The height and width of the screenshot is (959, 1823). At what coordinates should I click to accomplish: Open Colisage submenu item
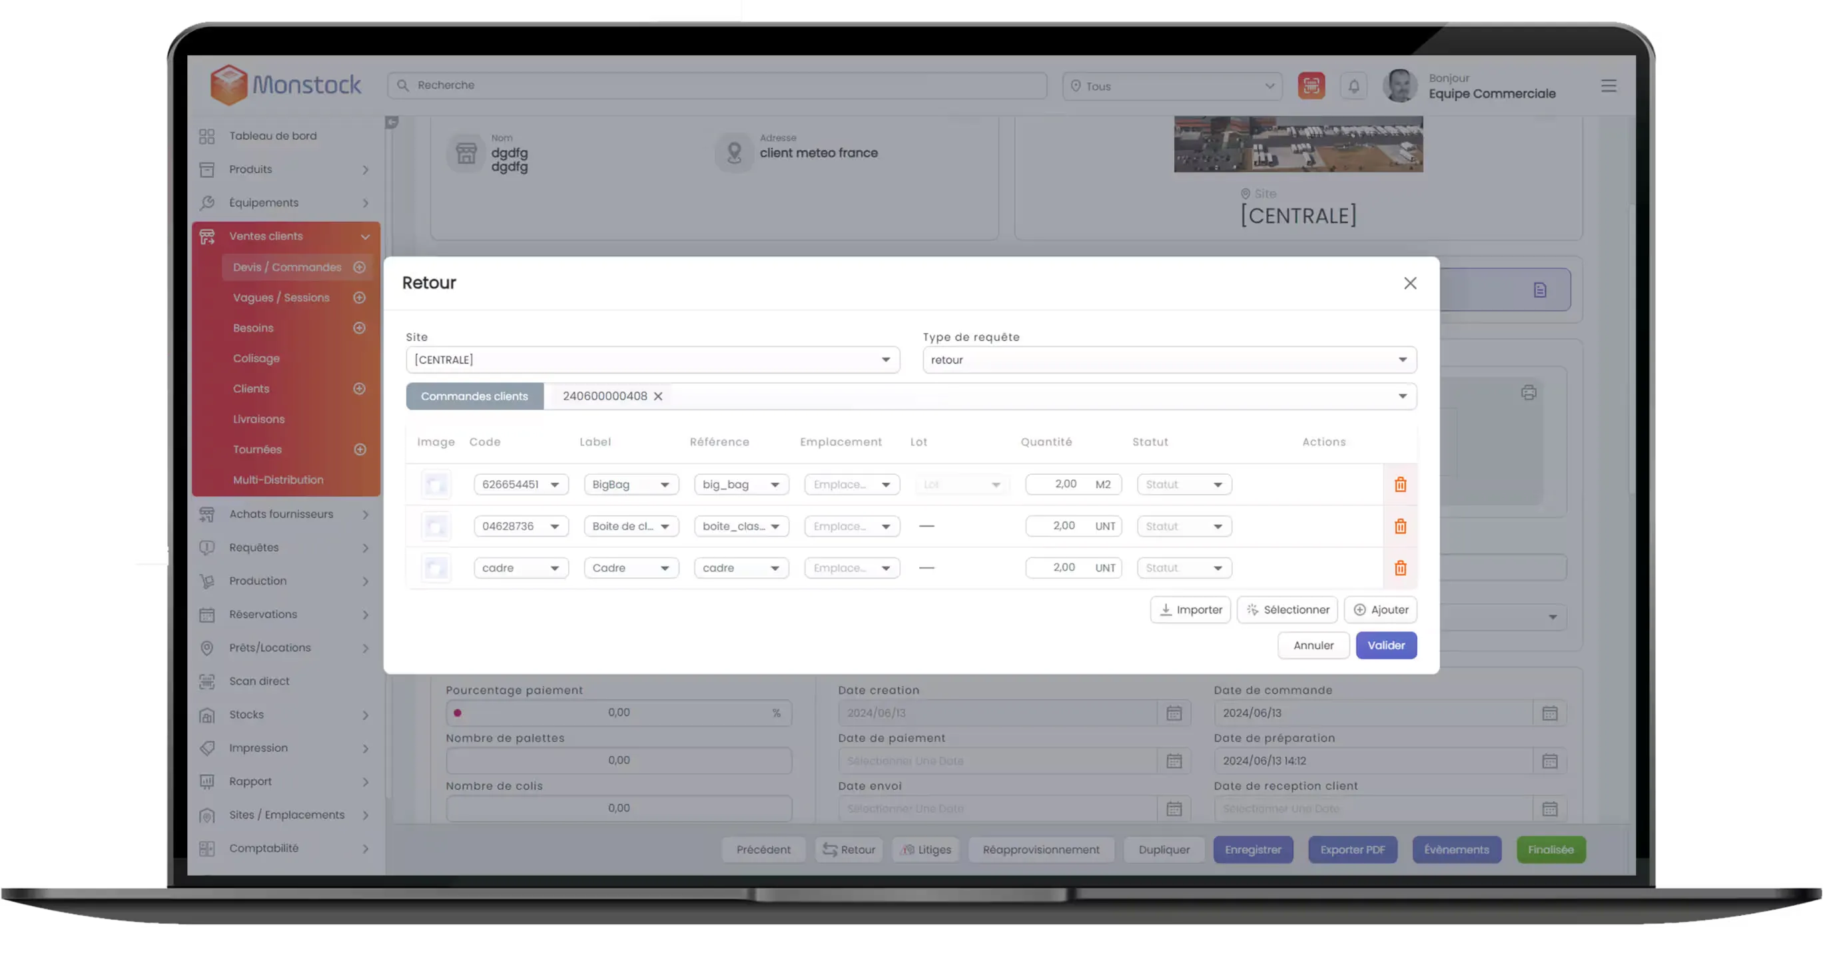click(256, 359)
